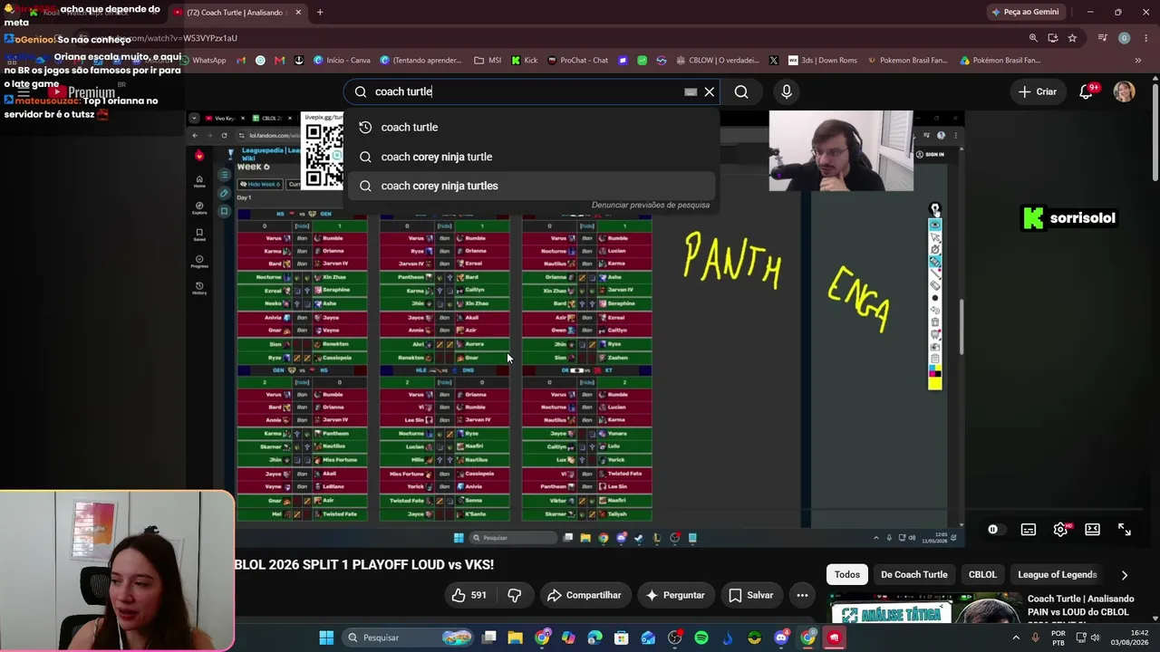Open the account avatar menu
The height and width of the screenshot is (652, 1160).
(1124, 91)
